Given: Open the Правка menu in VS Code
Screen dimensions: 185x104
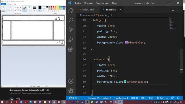Looking at the screenshot, I should [88, 3].
